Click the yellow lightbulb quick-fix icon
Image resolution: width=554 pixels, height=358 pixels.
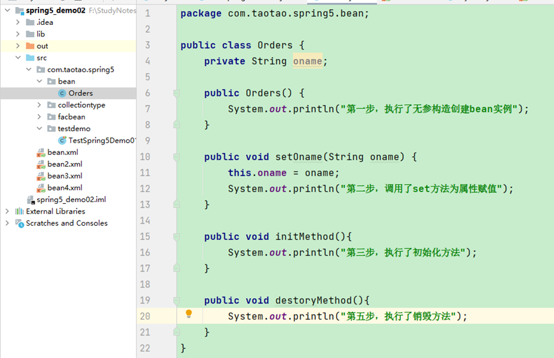tap(189, 314)
